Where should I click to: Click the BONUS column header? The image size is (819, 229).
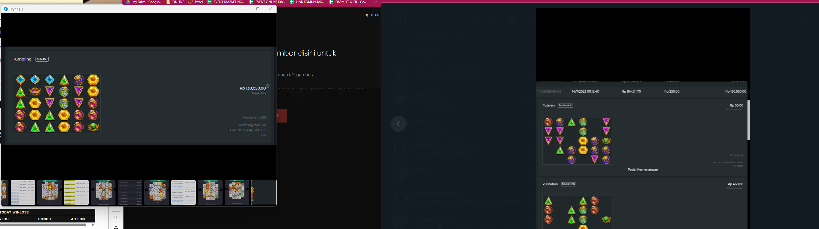click(44, 219)
